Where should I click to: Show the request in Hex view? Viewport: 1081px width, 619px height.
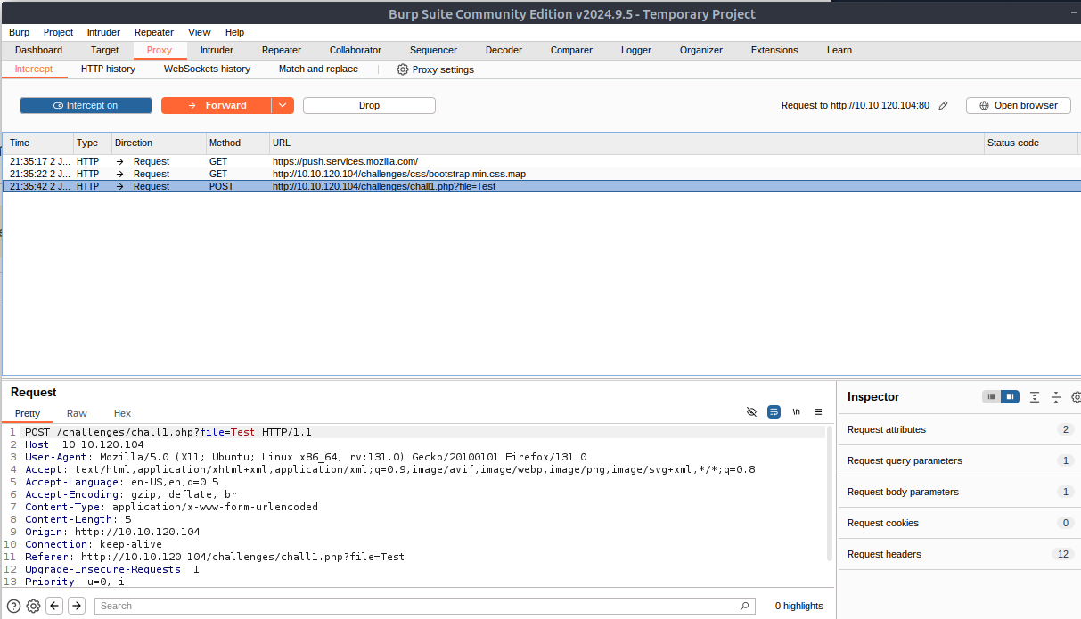pyautogui.click(x=122, y=413)
